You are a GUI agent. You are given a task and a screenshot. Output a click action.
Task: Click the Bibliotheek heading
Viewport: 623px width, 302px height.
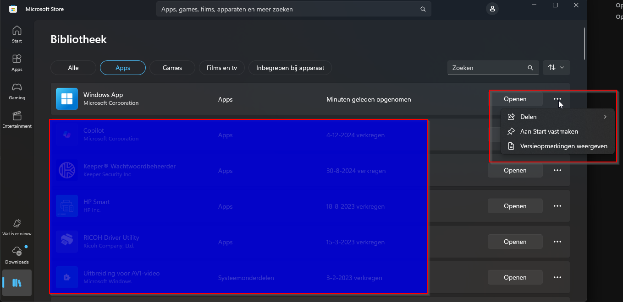tap(78, 39)
